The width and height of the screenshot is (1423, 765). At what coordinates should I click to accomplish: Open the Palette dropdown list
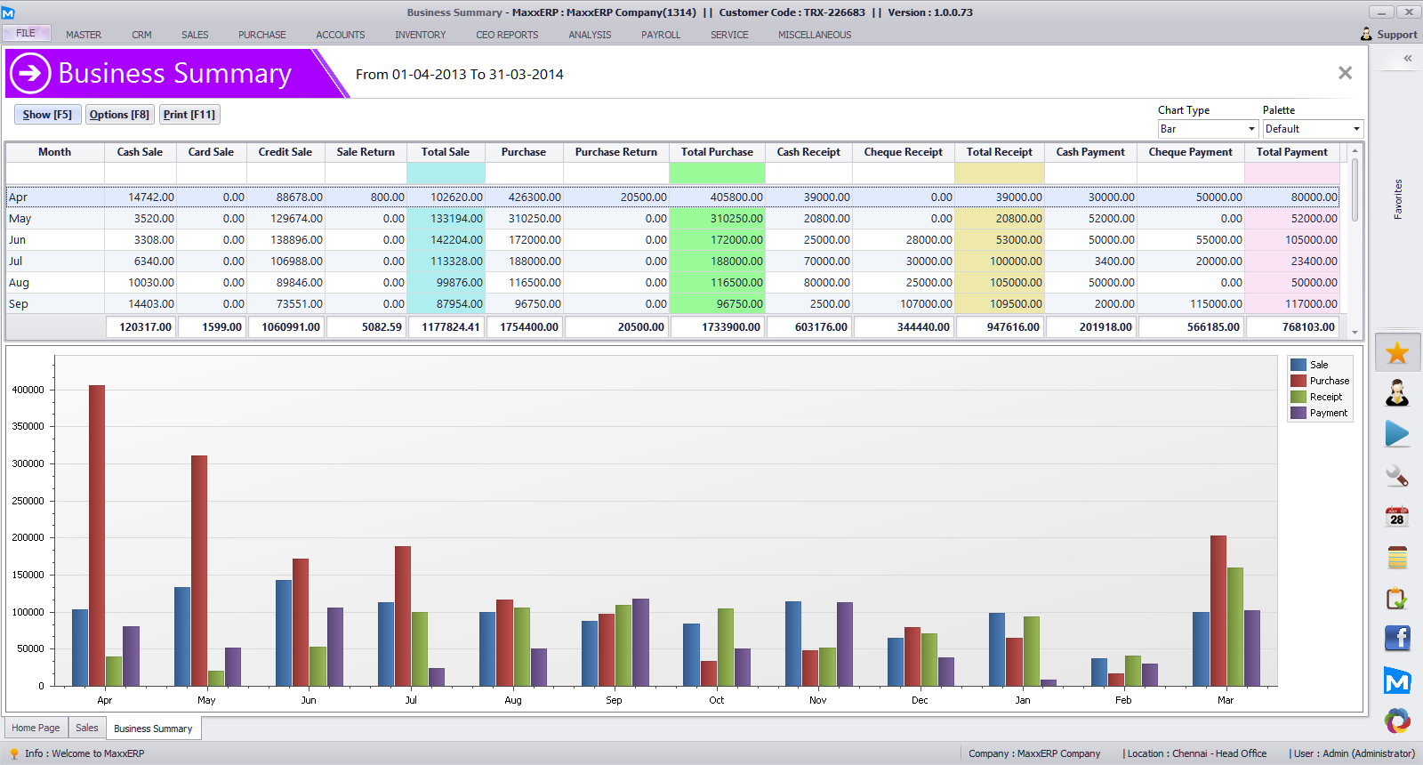1356,129
